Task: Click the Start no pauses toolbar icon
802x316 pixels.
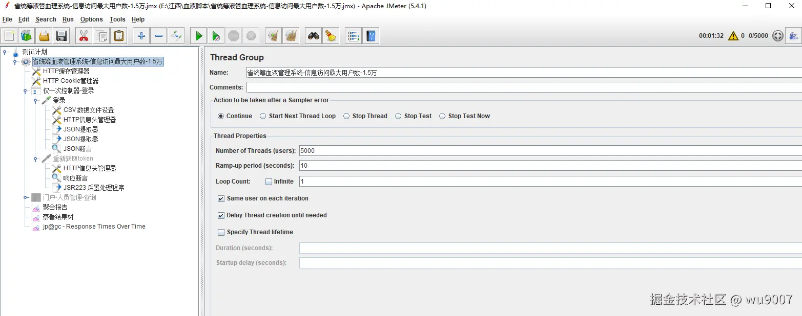Action: click(216, 35)
